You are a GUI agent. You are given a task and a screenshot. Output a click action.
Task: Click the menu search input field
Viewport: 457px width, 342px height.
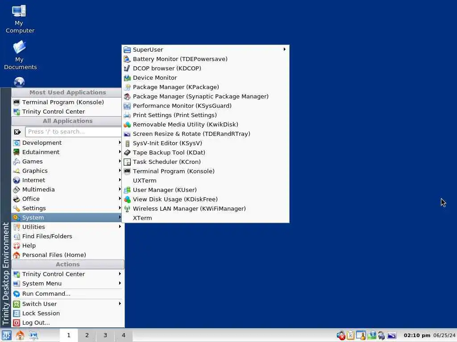pos(74,132)
